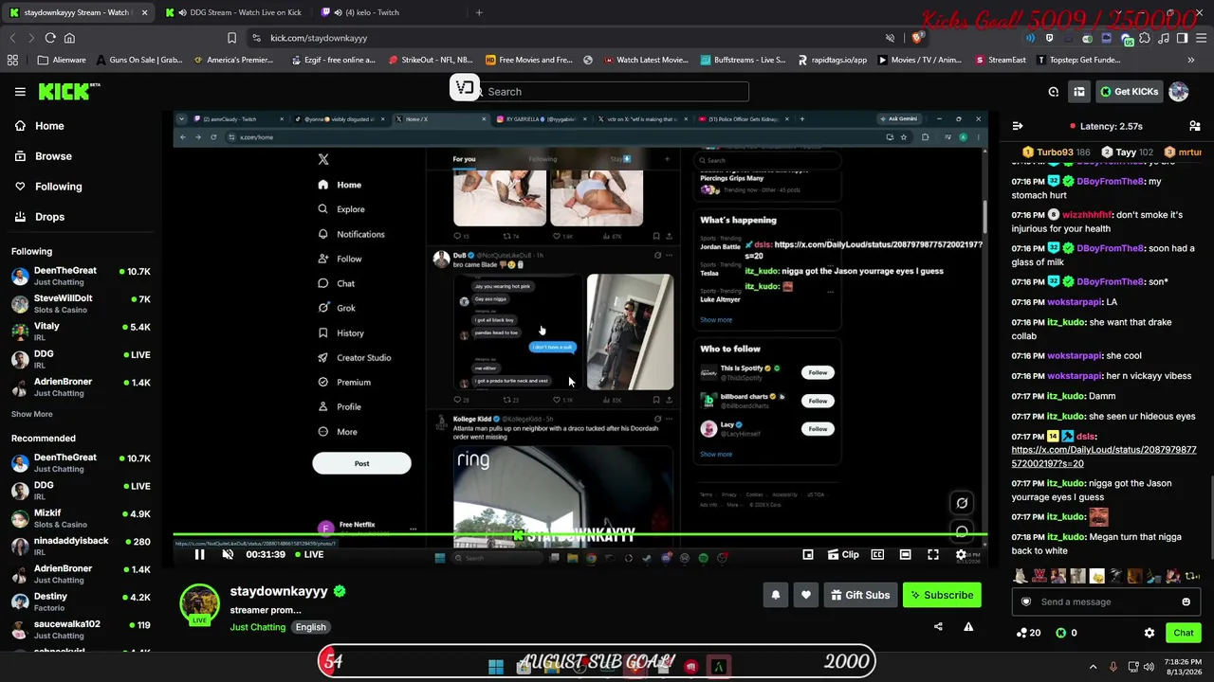Open the user profile avatar menu
This screenshot has width=1214, height=682.
tap(1179, 92)
